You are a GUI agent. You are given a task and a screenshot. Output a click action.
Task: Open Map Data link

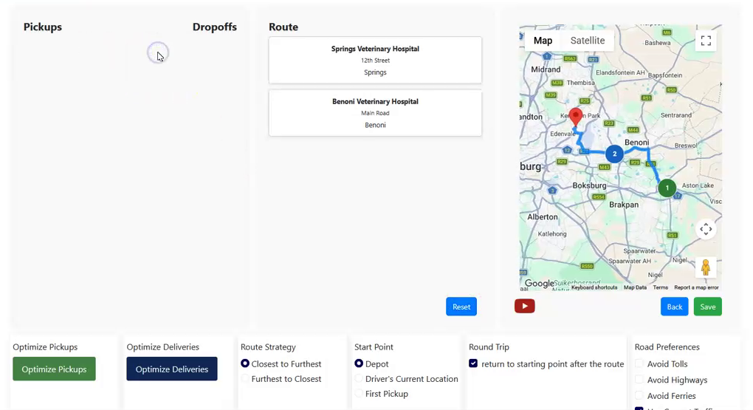[x=635, y=287]
